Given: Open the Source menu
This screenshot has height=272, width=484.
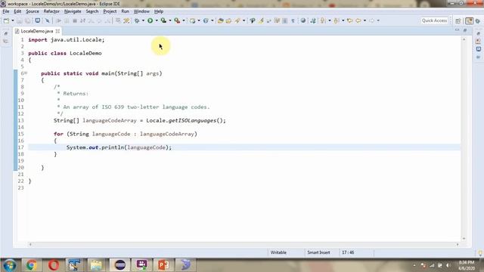Looking at the screenshot, I should (33, 11).
